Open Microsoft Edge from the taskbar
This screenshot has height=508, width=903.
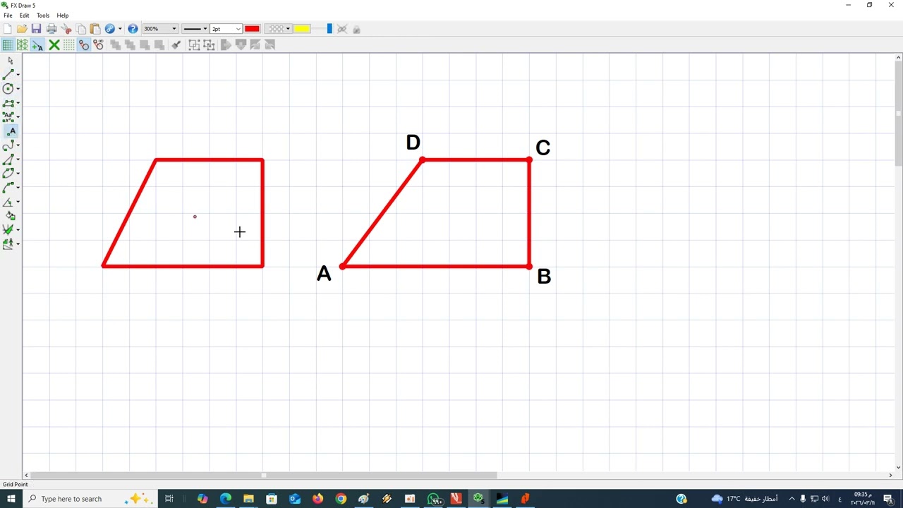pyautogui.click(x=226, y=499)
